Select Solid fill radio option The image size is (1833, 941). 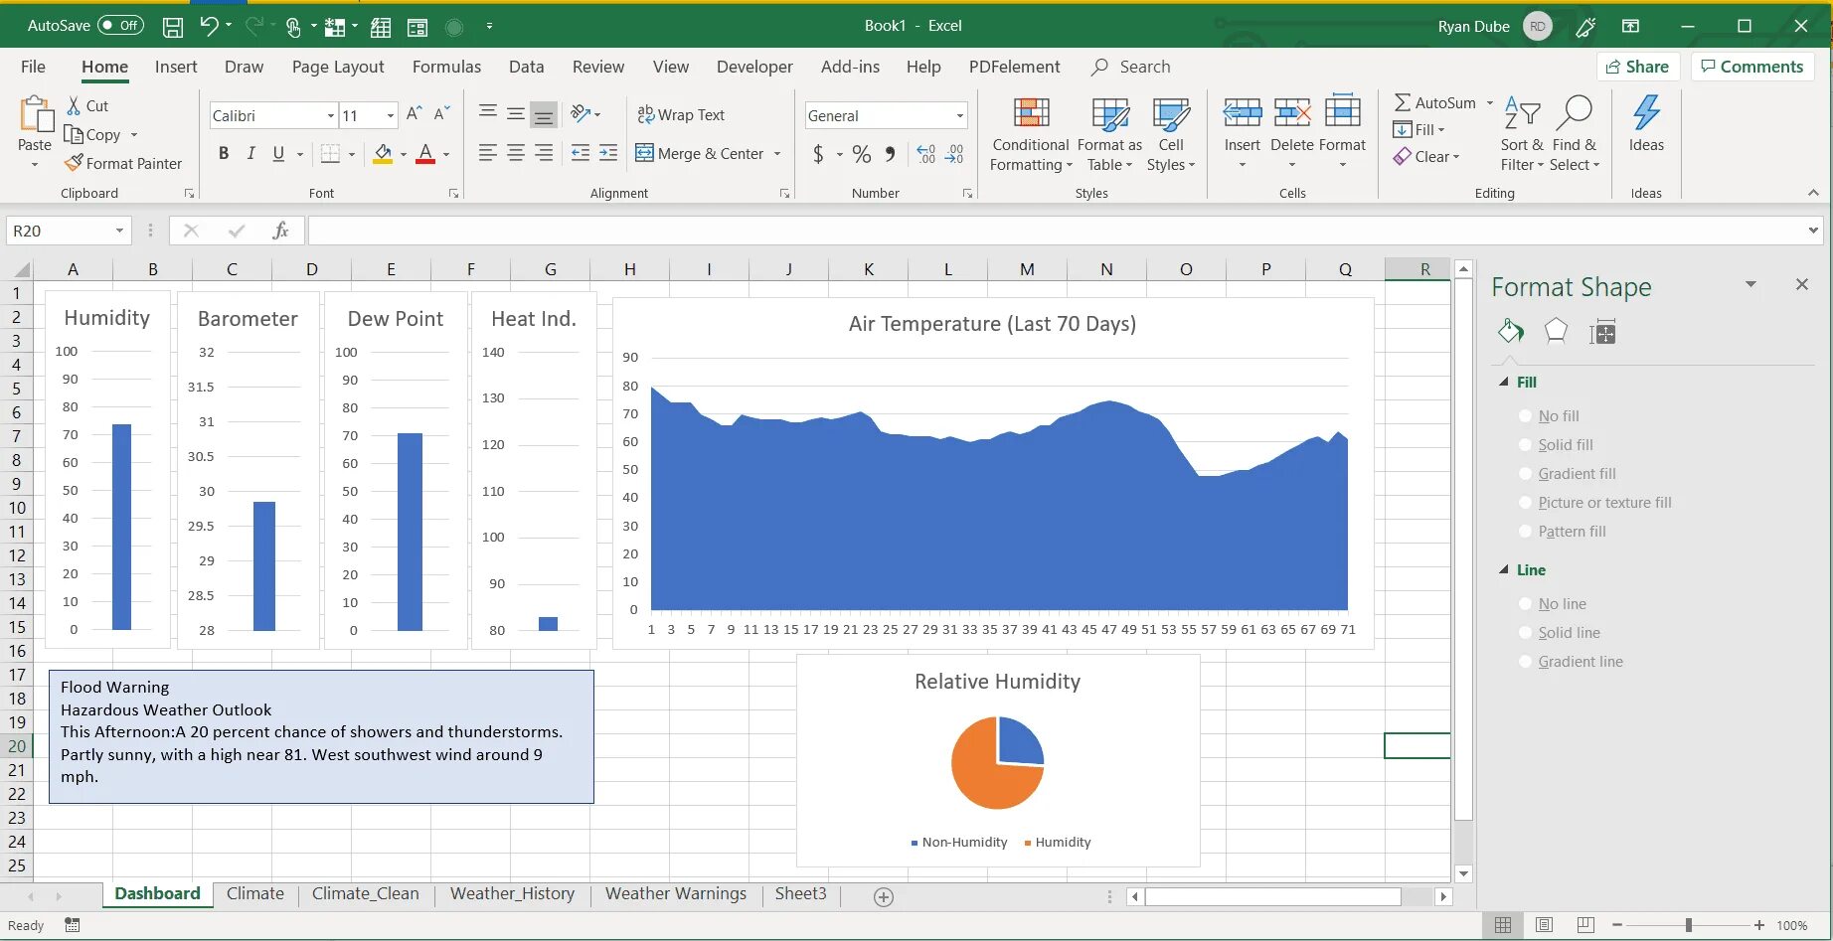pyautogui.click(x=1525, y=444)
